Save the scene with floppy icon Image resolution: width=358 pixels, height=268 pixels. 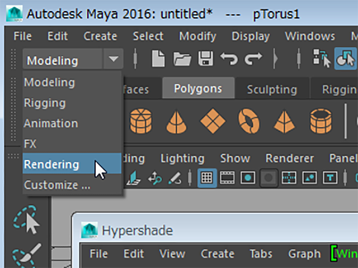206,59
